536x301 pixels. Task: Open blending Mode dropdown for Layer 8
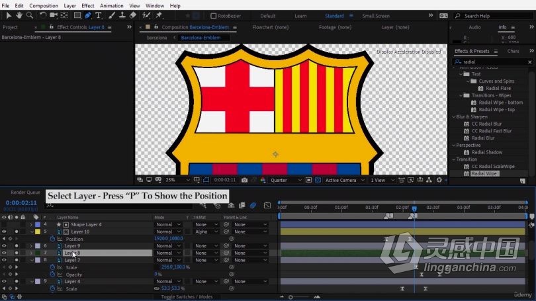pyautogui.click(x=168, y=253)
